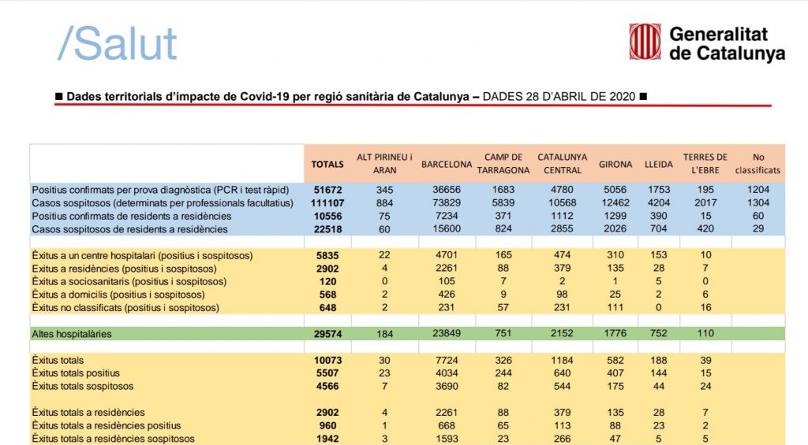The image size is (808, 445).
Task: Click the TOTALS column header
Action: pyautogui.click(x=327, y=164)
